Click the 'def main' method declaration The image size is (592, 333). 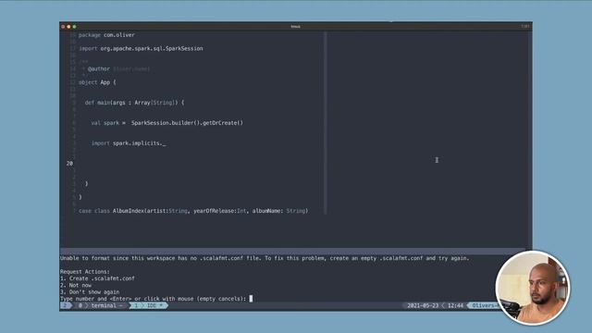pos(134,103)
